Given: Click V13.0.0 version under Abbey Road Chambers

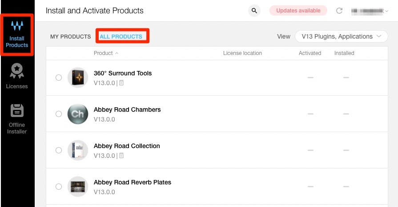Looking at the screenshot, I should click(105, 119).
